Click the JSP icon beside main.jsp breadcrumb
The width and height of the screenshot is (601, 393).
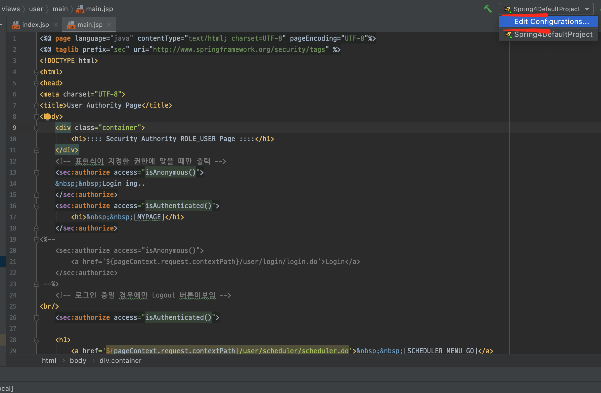(x=80, y=9)
